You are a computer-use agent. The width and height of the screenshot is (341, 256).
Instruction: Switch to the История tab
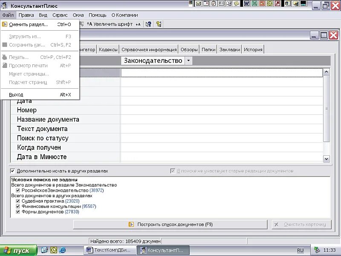point(253,49)
